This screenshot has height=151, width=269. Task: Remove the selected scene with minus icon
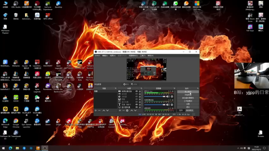[99, 110]
